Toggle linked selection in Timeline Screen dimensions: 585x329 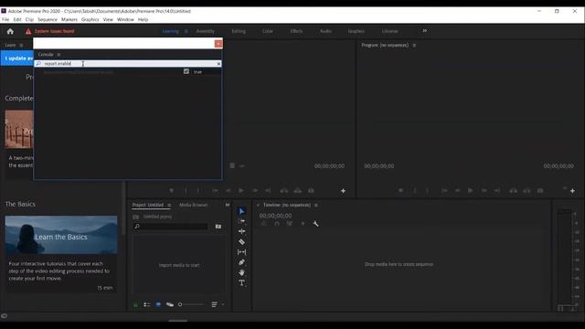pos(290,224)
